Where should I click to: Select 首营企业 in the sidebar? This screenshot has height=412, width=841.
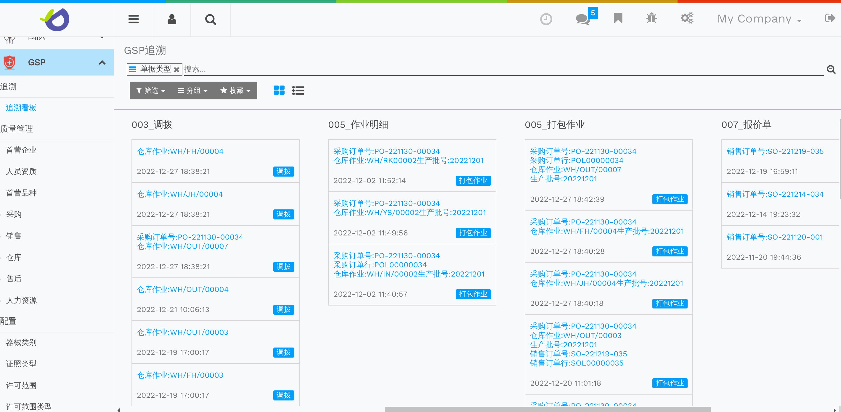pyautogui.click(x=21, y=150)
